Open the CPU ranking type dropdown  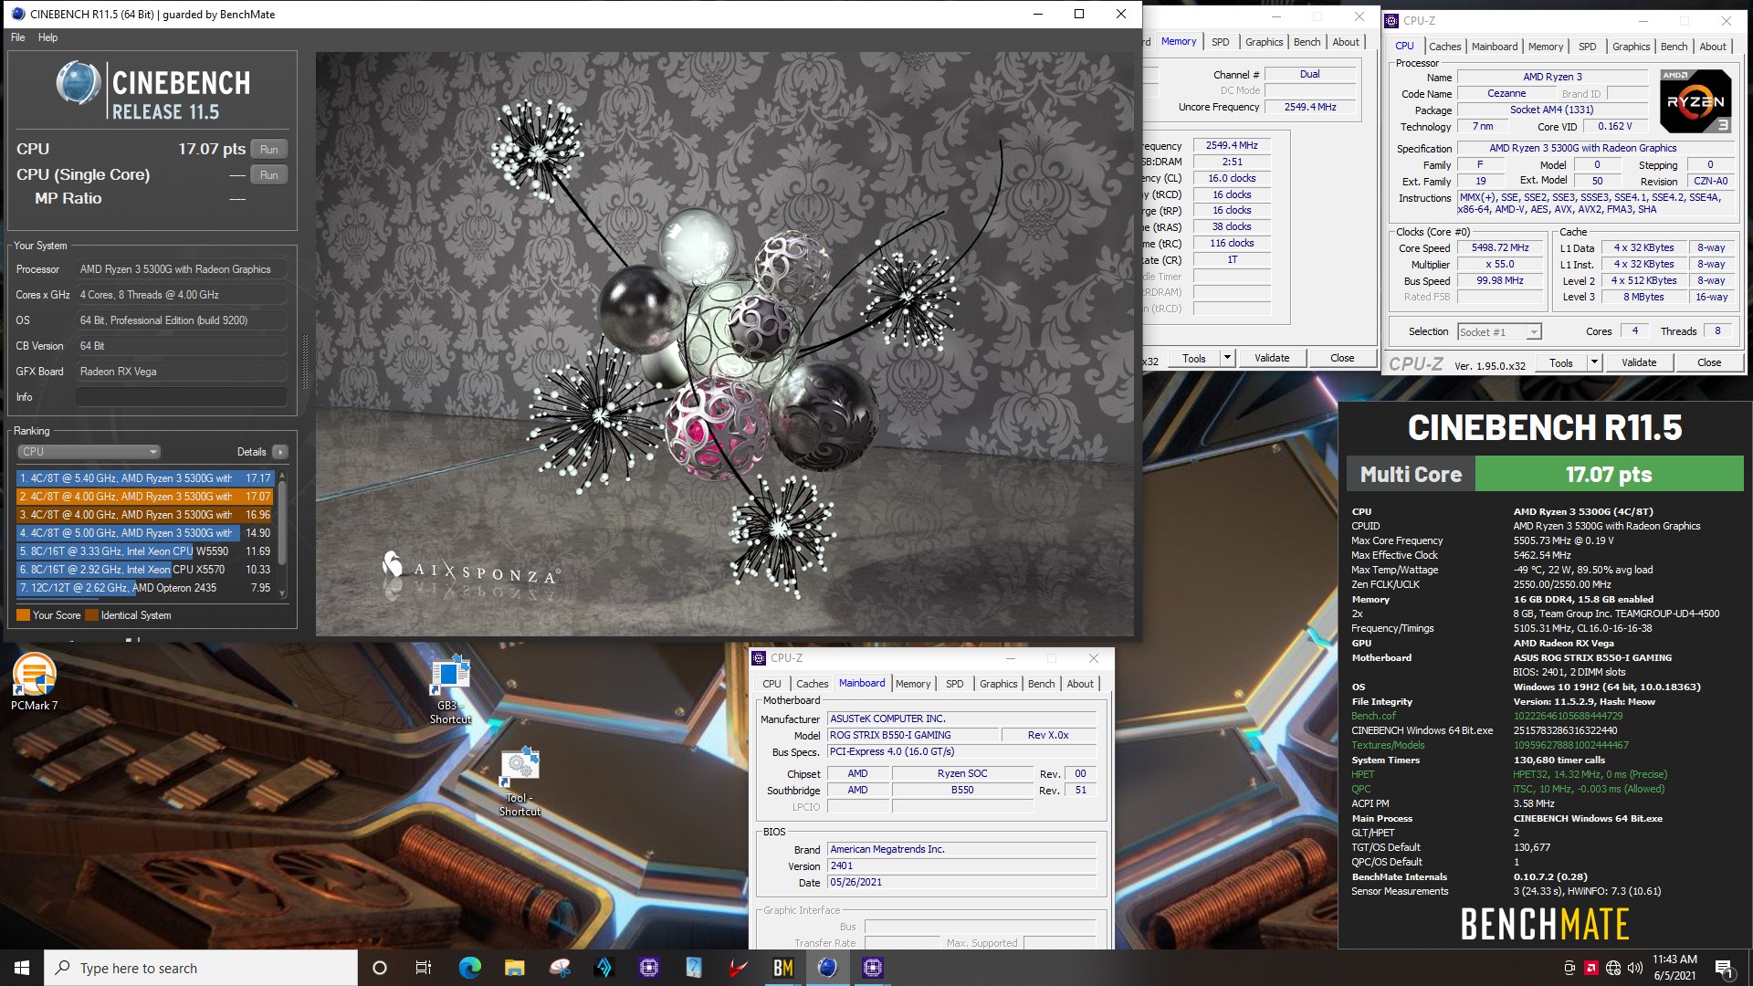[89, 452]
